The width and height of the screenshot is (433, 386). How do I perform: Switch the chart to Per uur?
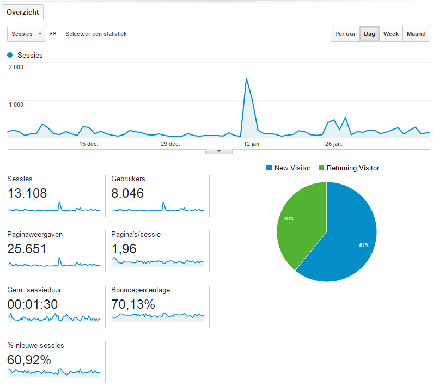point(345,34)
